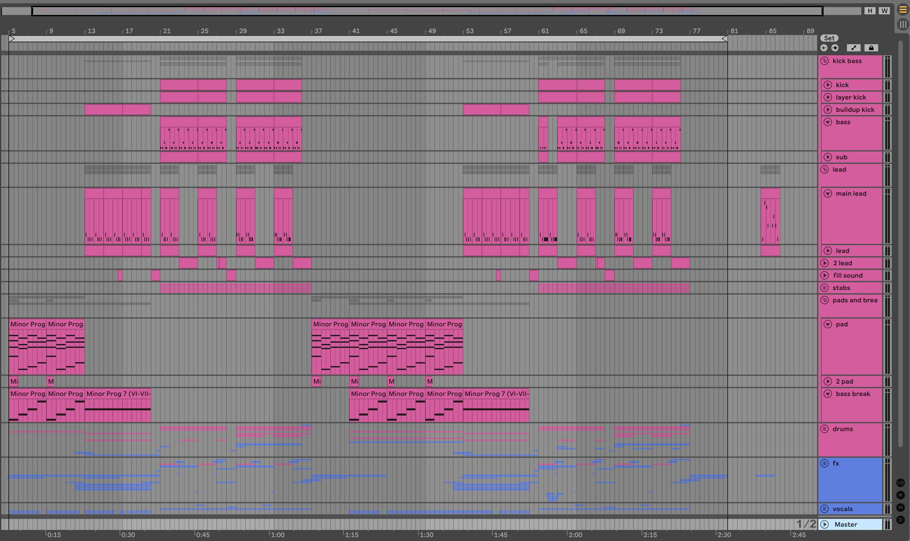Toggle the Returns section R button
Screen dimensions: 910x541
pos(900,495)
